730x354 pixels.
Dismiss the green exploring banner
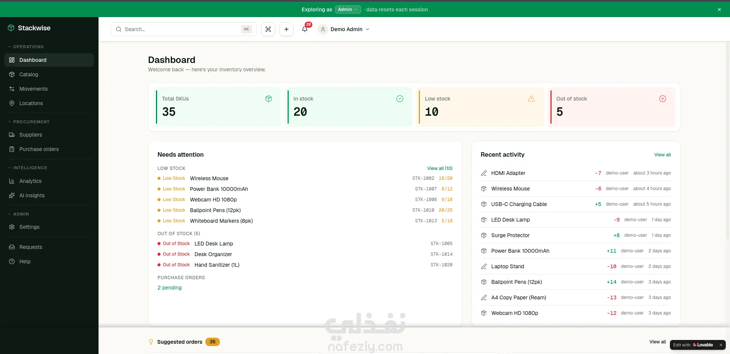[x=719, y=9]
